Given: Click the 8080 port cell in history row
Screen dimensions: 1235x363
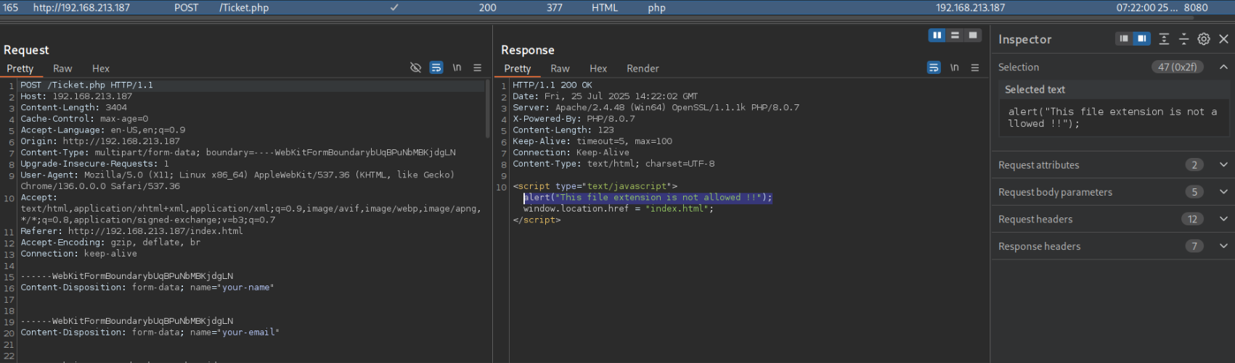Looking at the screenshot, I should [x=1196, y=7].
